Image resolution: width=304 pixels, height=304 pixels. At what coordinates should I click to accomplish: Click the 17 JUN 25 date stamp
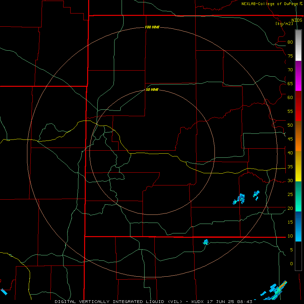tap(221, 302)
